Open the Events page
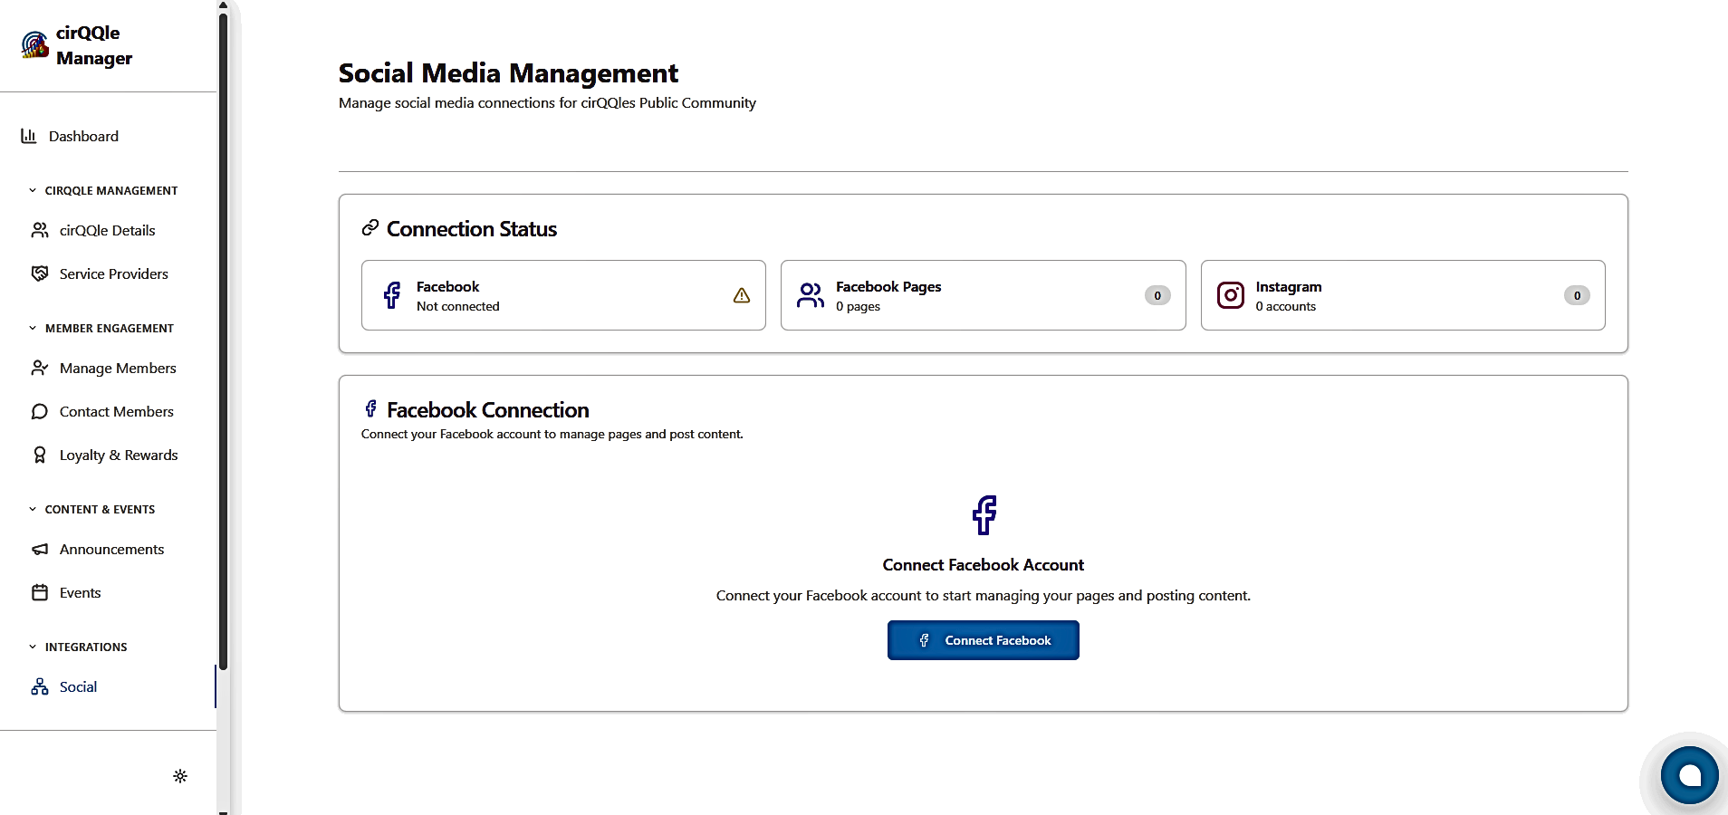The width and height of the screenshot is (1728, 815). tap(80, 592)
